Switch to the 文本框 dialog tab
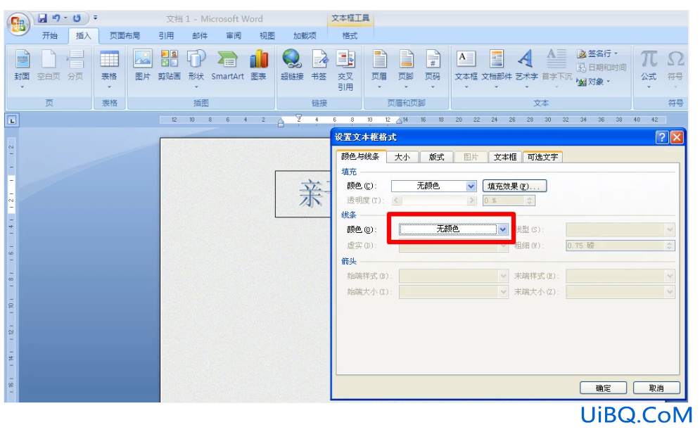700x432 pixels. [x=505, y=157]
